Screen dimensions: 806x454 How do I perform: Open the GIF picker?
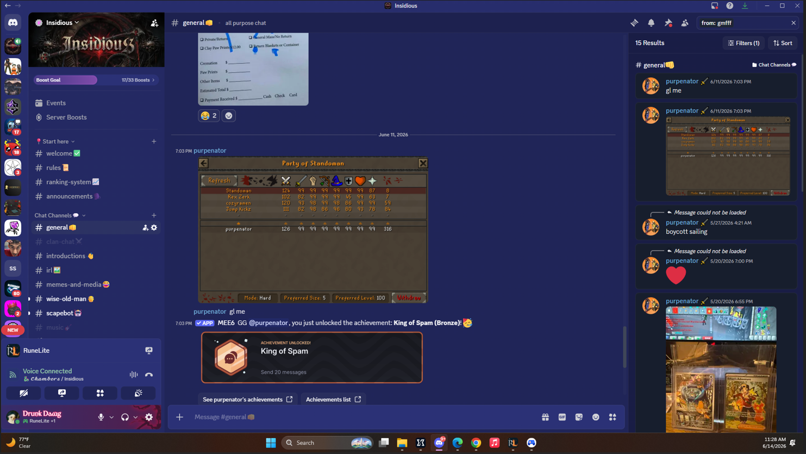562,417
